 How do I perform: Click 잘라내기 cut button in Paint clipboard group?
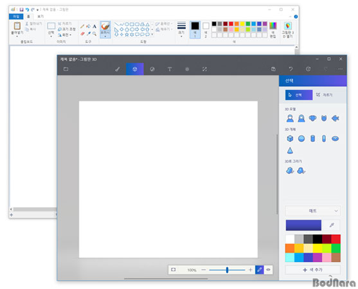point(33,24)
